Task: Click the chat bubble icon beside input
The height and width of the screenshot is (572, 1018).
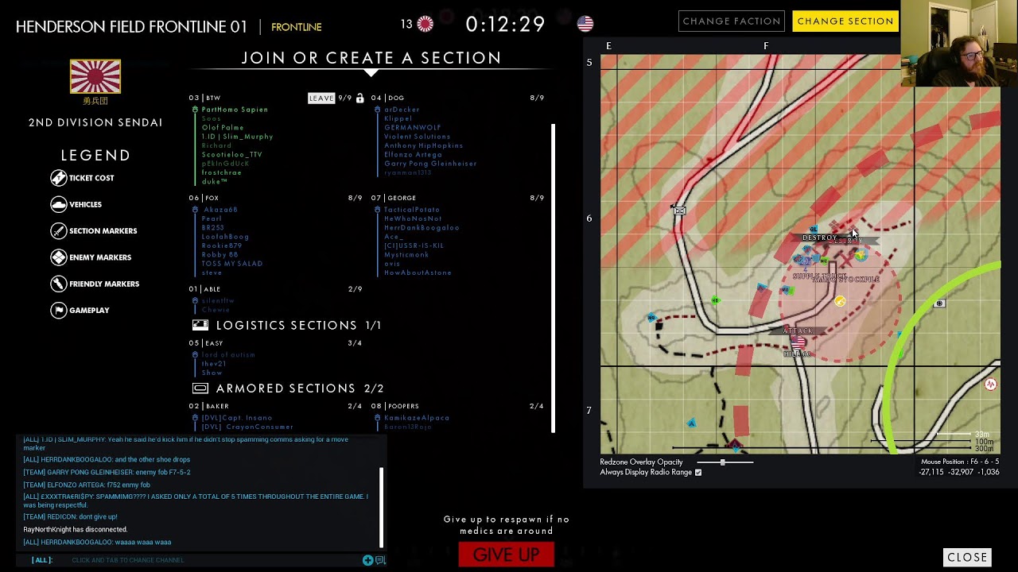Action: (380, 560)
